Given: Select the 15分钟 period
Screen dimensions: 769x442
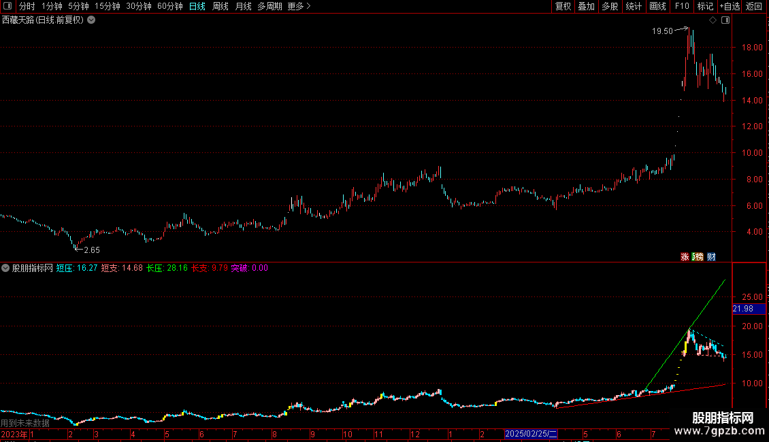Looking at the screenshot, I should click(107, 6).
